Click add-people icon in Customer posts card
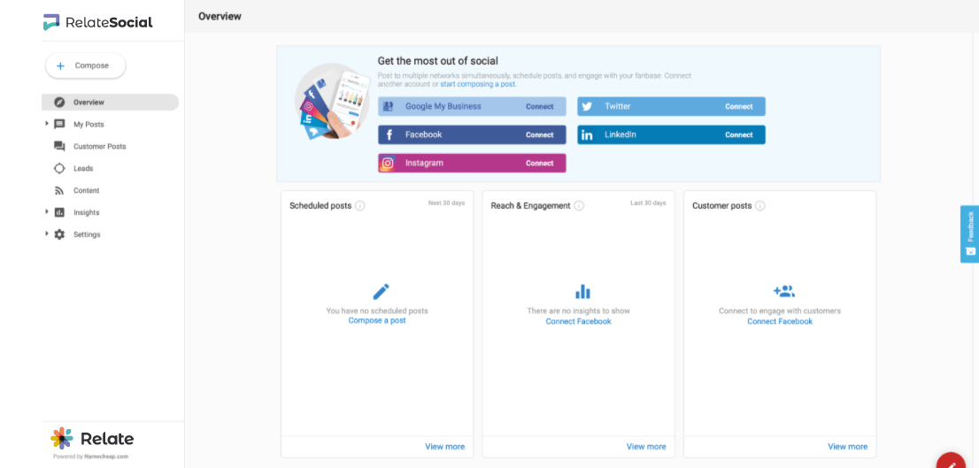Image resolution: width=979 pixels, height=468 pixels. click(783, 291)
